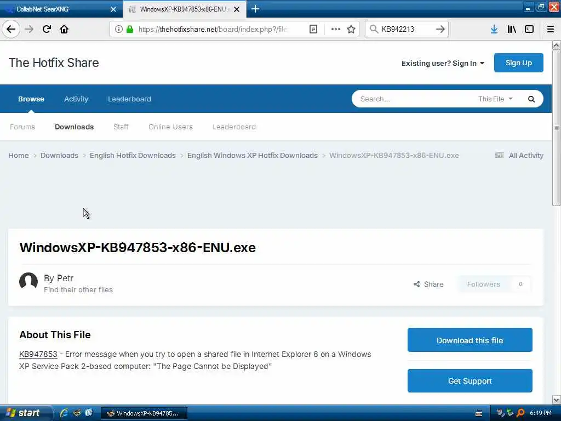This screenshot has height=421, width=561.
Task: Select the Activity navigation tab
Action: 76,99
